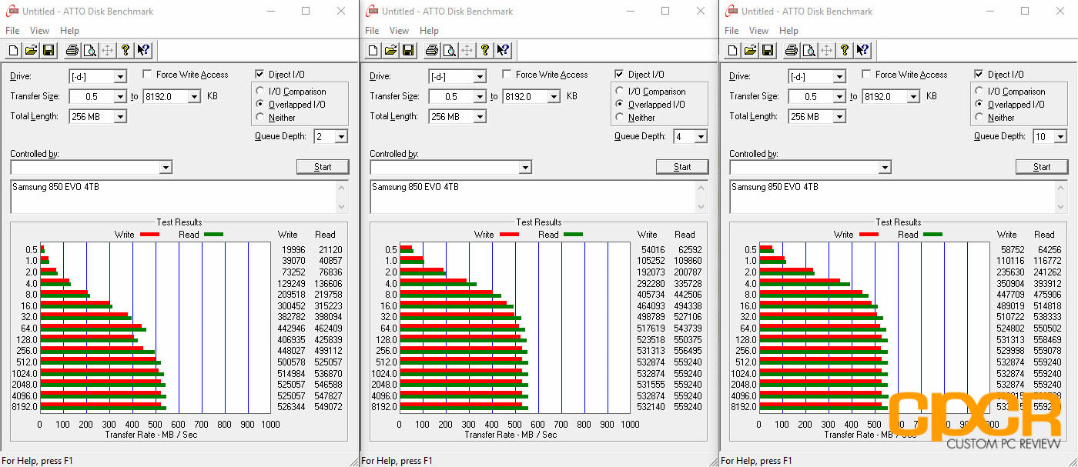Click the New icon in the left window
The image size is (1078, 467).
[14, 51]
